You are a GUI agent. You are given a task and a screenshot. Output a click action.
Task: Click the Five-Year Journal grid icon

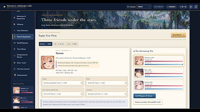click(14, 69)
